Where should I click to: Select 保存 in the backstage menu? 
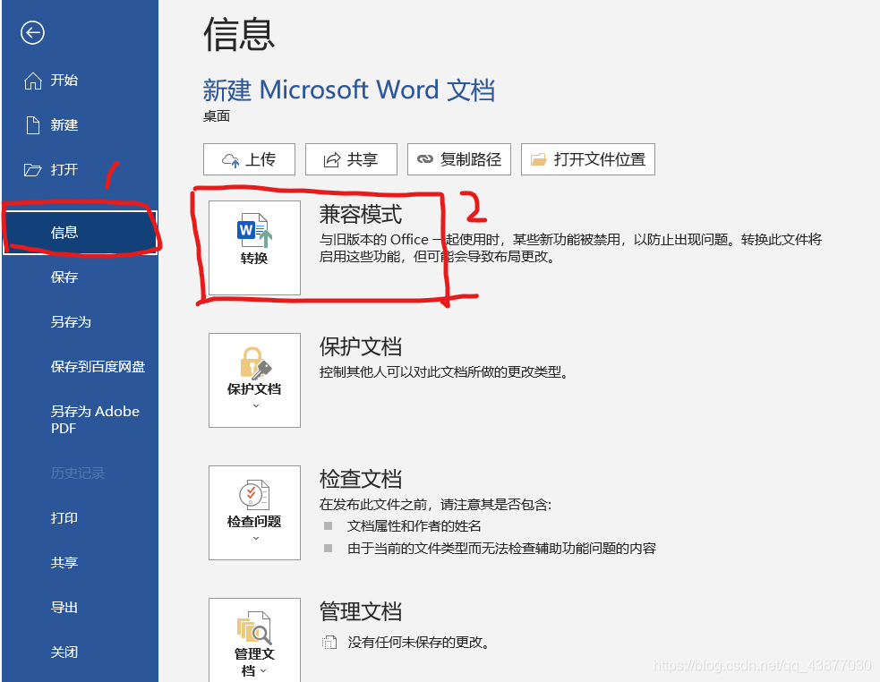click(64, 277)
